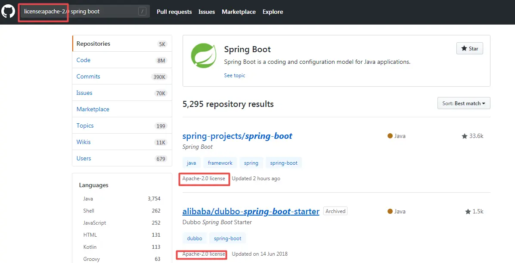
Task: Open Issues in the top navigation
Action: click(207, 12)
